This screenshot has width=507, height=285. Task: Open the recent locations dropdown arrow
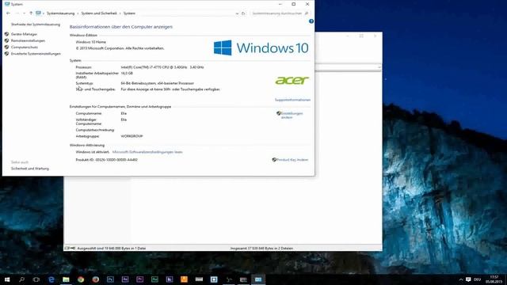pyautogui.click(x=25, y=13)
